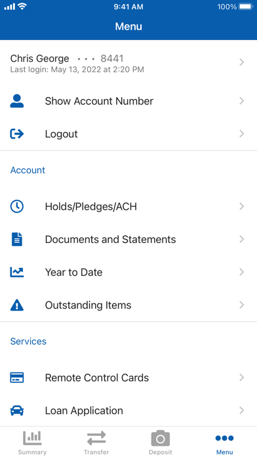This screenshot has height=457, width=257.
Task: Tap the Transfer arrows icon
Action: point(96,438)
